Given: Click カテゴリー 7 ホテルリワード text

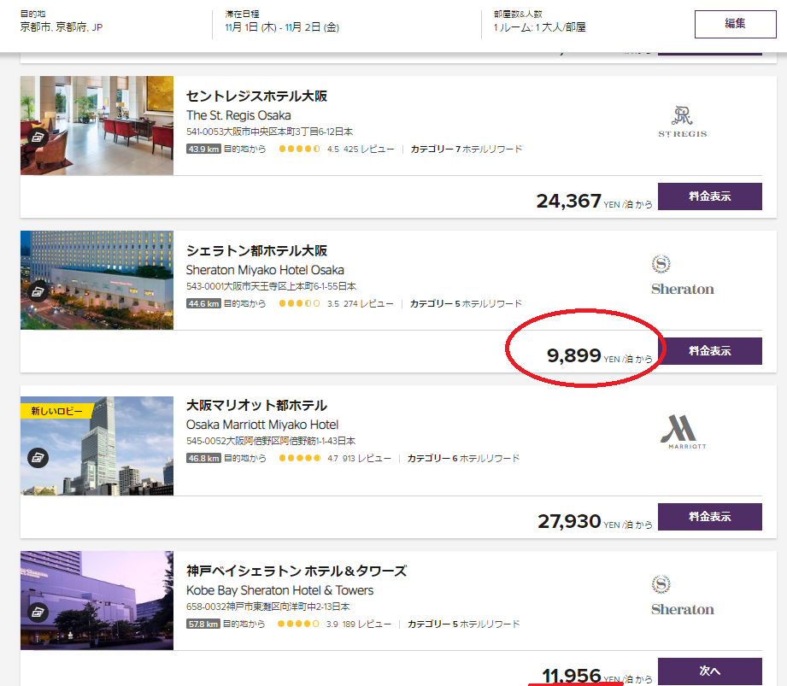Looking at the screenshot, I should [467, 149].
